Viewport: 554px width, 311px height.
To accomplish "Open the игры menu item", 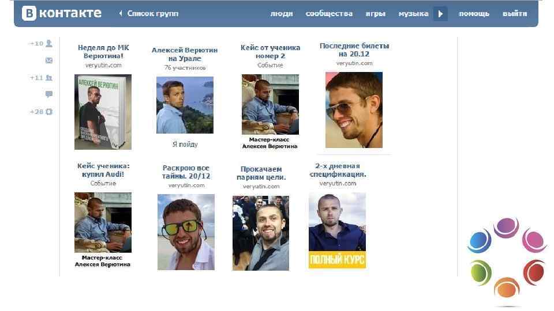I will tap(375, 14).
